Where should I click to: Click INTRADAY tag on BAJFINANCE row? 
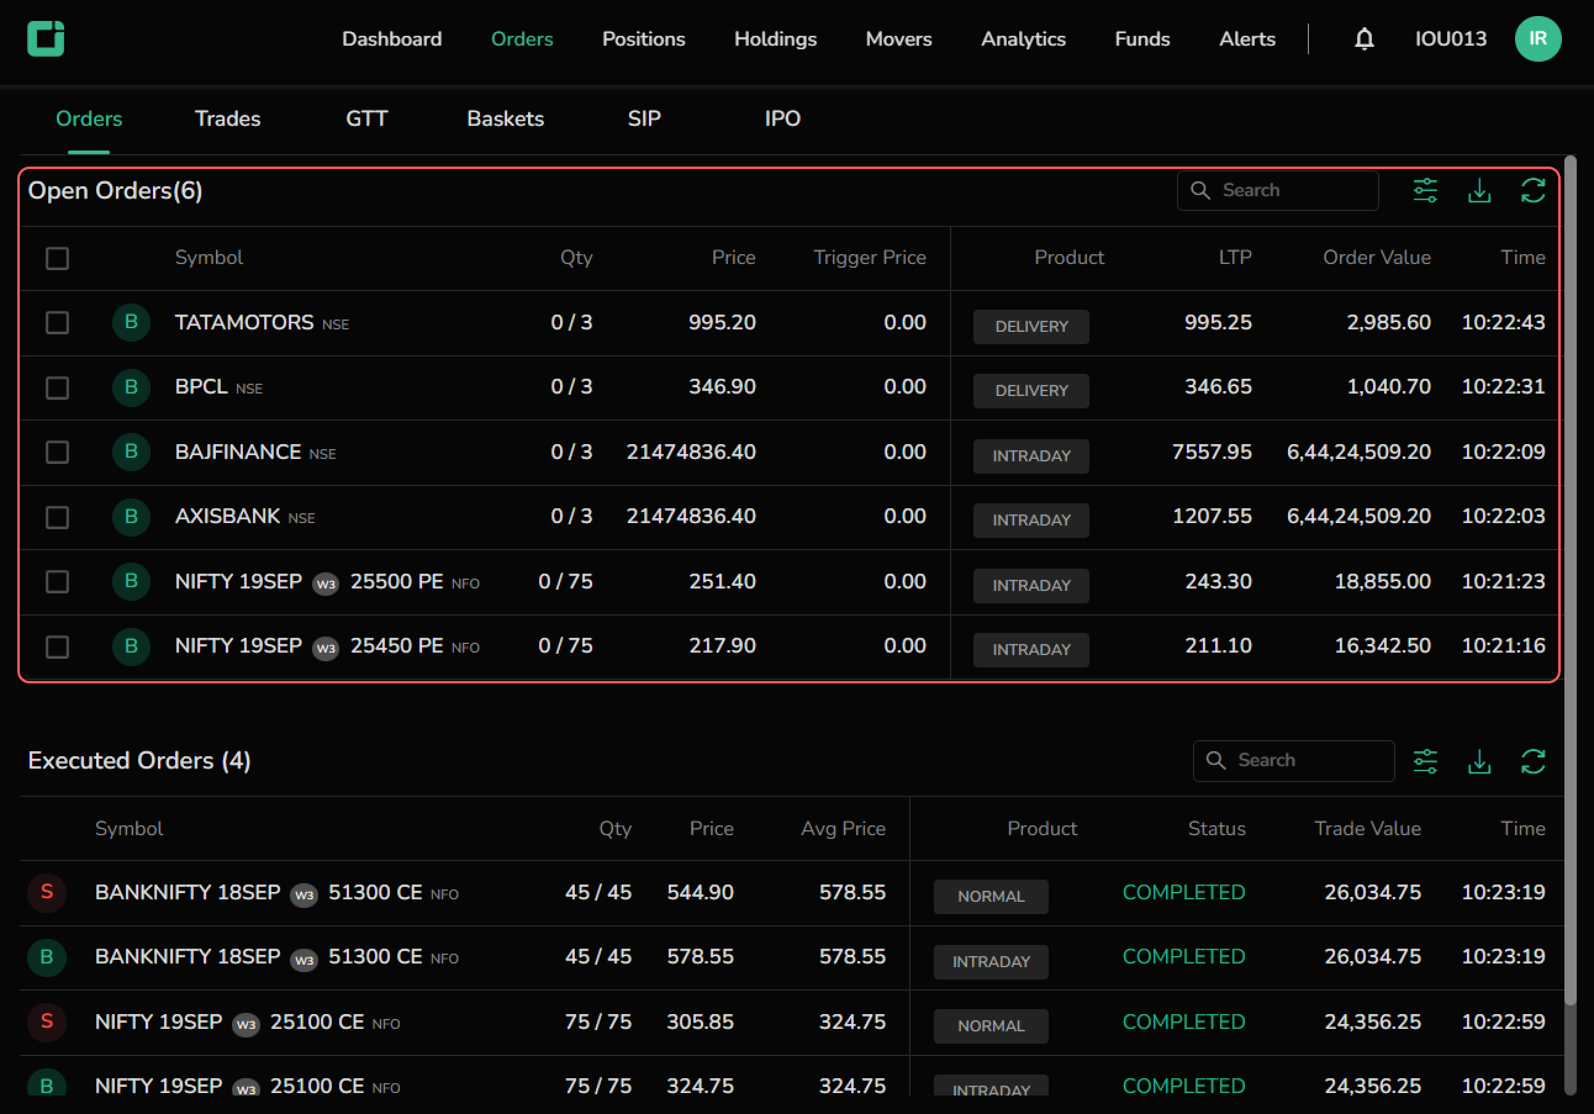point(1031,456)
